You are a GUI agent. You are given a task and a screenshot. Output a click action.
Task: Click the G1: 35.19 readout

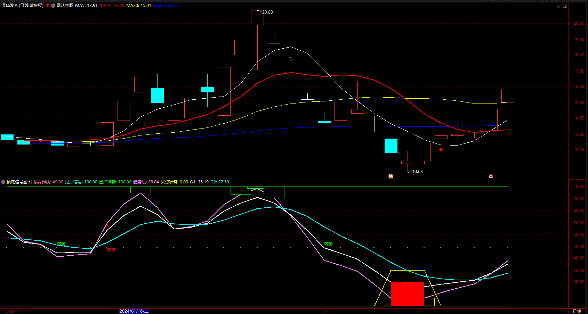tap(199, 182)
